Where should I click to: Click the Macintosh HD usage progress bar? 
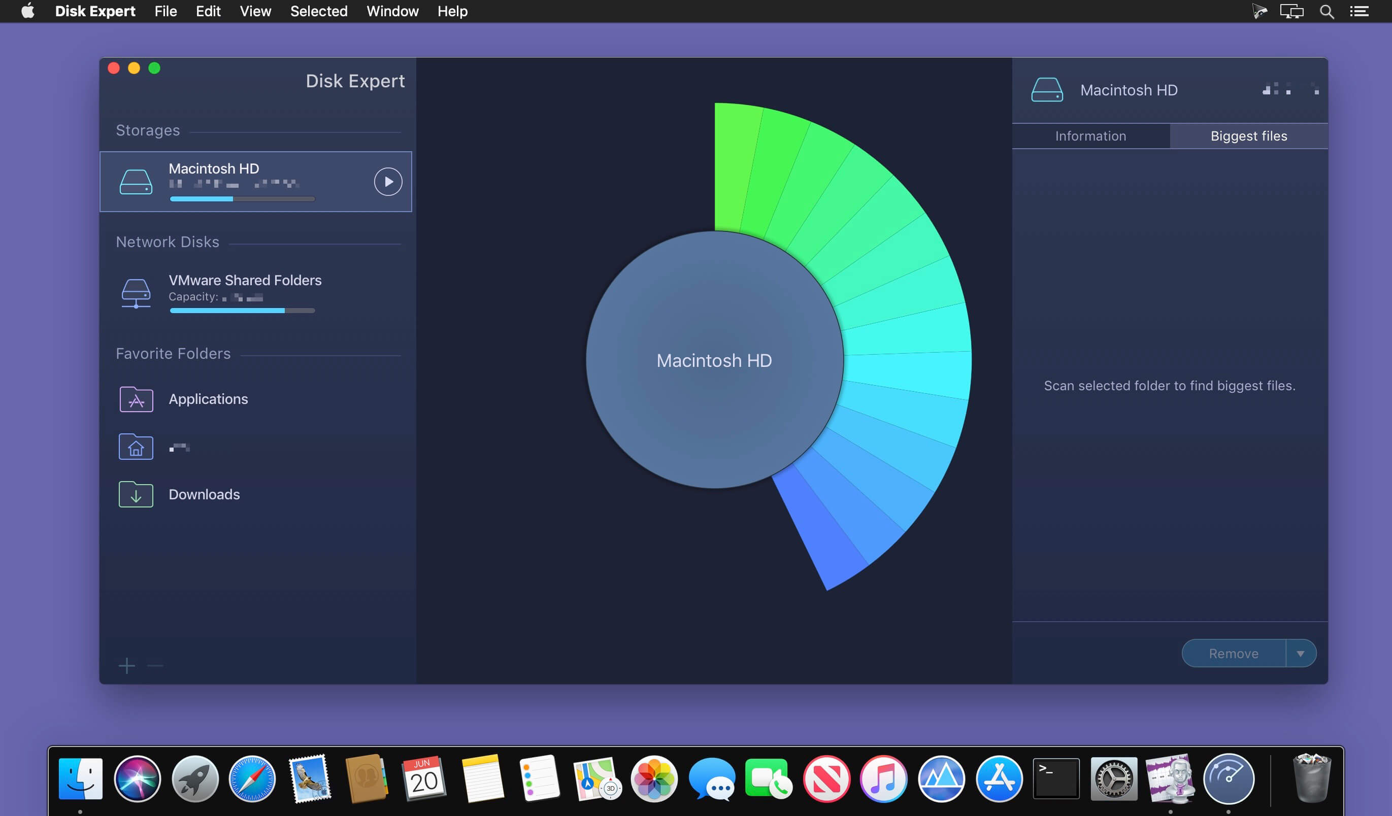[243, 198]
